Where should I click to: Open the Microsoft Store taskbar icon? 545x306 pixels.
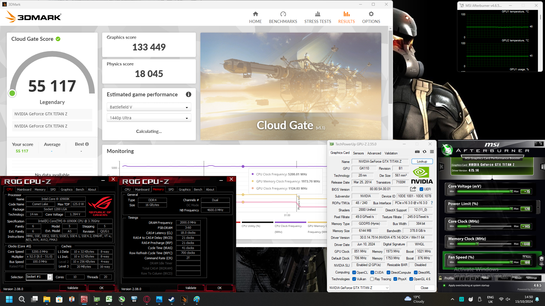click(x=59, y=299)
